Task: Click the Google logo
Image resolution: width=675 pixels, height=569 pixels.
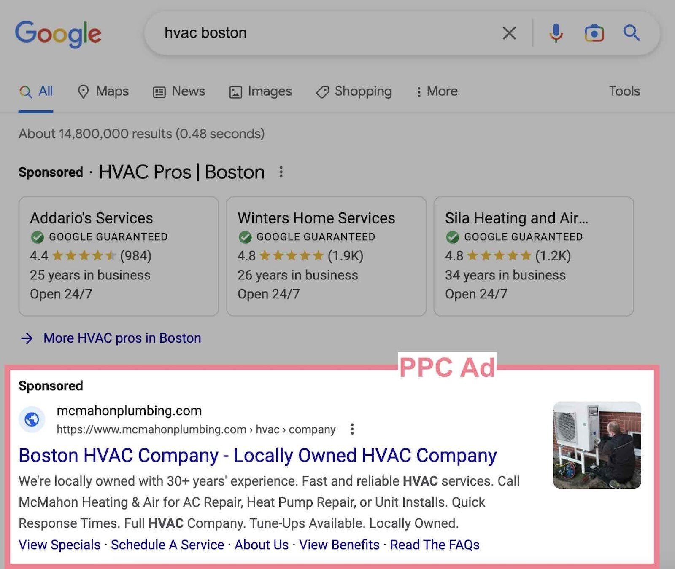Action: (58, 34)
